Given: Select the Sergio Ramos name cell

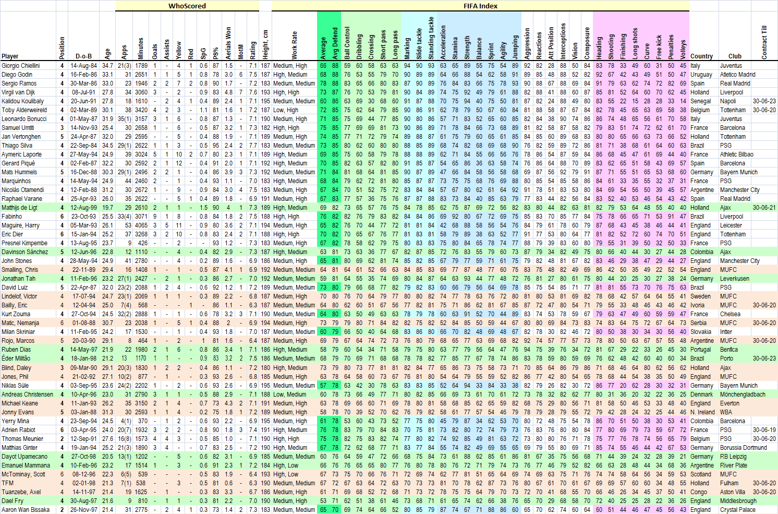Looking at the screenshot, I should tap(28, 83).
